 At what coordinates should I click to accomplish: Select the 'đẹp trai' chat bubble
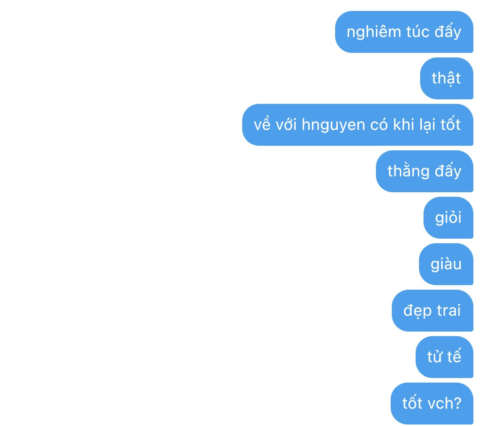point(432,310)
